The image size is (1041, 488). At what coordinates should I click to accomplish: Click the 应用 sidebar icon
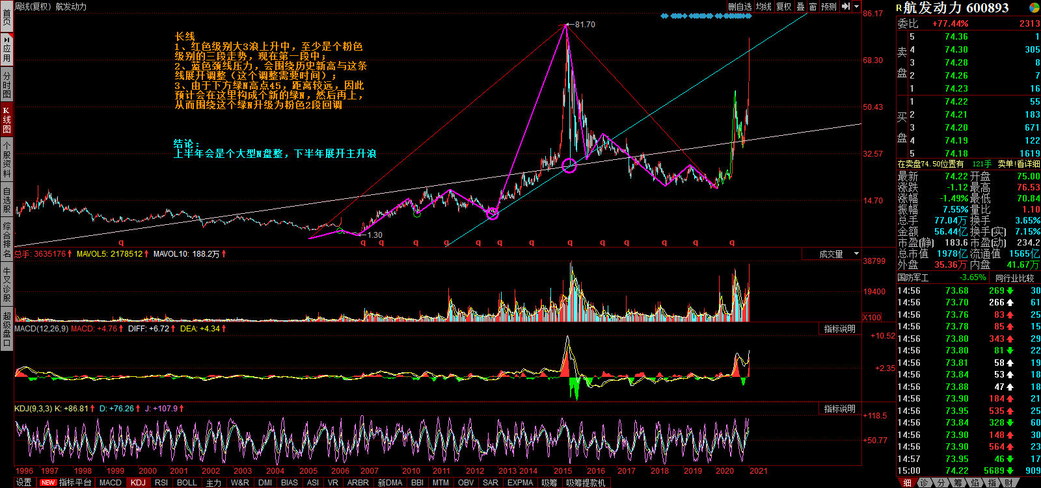pos(7,49)
